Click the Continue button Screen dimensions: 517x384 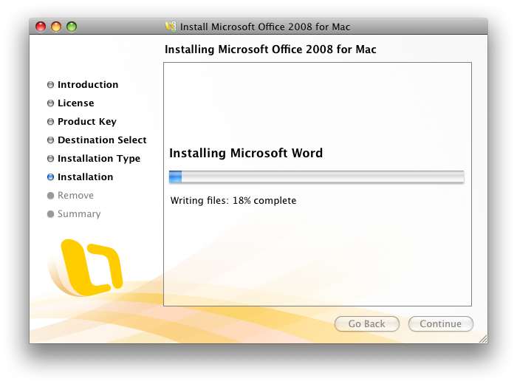click(441, 323)
